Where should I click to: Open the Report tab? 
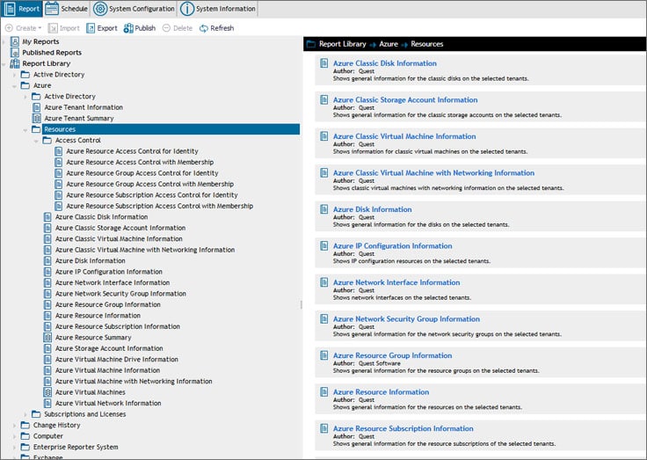[x=21, y=9]
